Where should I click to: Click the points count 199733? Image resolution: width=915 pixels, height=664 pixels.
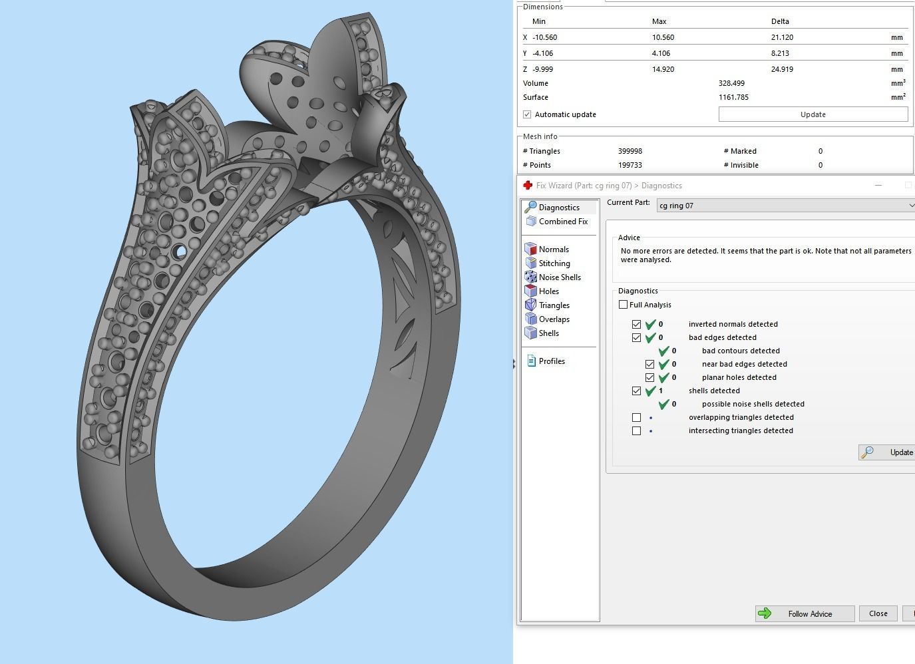pyautogui.click(x=630, y=165)
